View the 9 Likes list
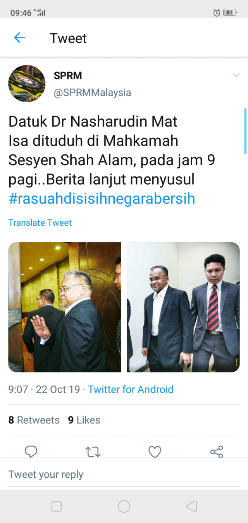248x523 pixels. 84,420
